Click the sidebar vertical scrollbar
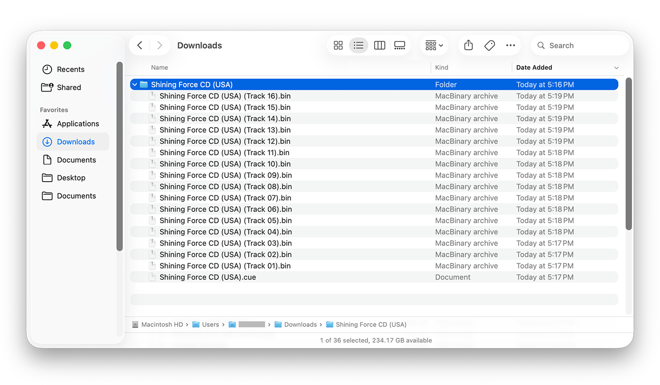660x385 pixels. [120, 156]
